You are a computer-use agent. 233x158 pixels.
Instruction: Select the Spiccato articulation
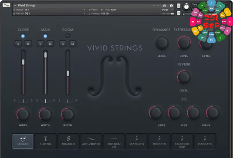coord(159,141)
